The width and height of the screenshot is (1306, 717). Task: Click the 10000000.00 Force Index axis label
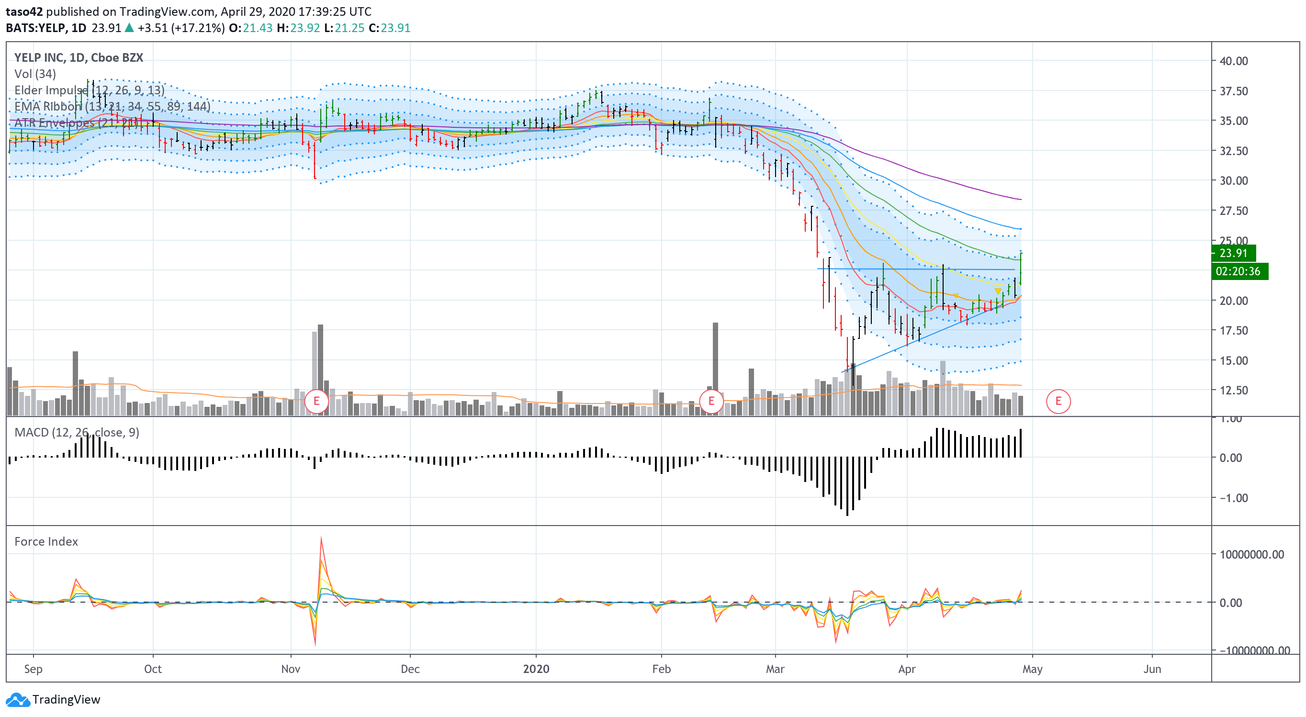1252,554
